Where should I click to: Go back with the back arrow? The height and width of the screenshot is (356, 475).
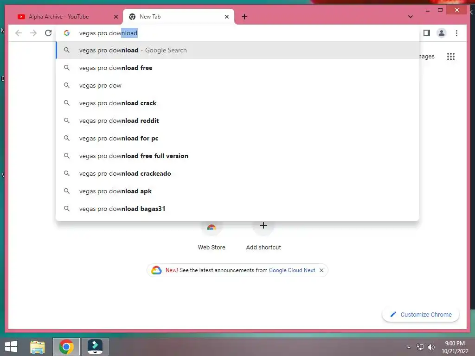tap(19, 33)
